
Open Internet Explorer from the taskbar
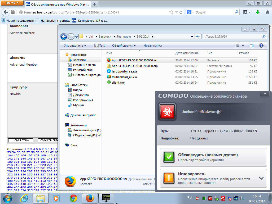click(x=24, y=198)
